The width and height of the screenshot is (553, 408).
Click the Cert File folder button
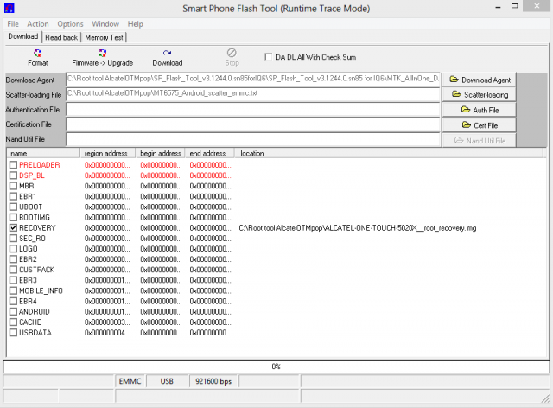tap(480, 124)
